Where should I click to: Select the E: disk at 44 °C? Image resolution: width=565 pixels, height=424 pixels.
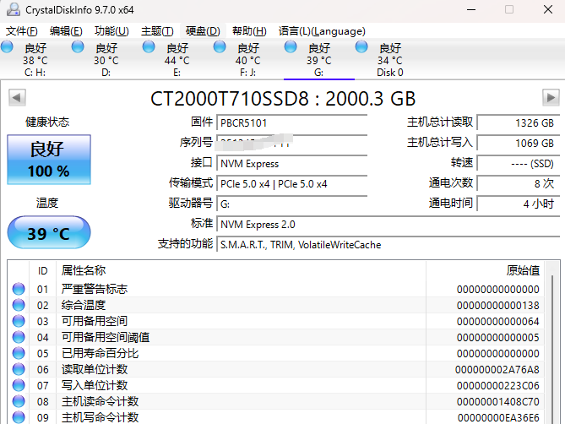coord(177,59)
